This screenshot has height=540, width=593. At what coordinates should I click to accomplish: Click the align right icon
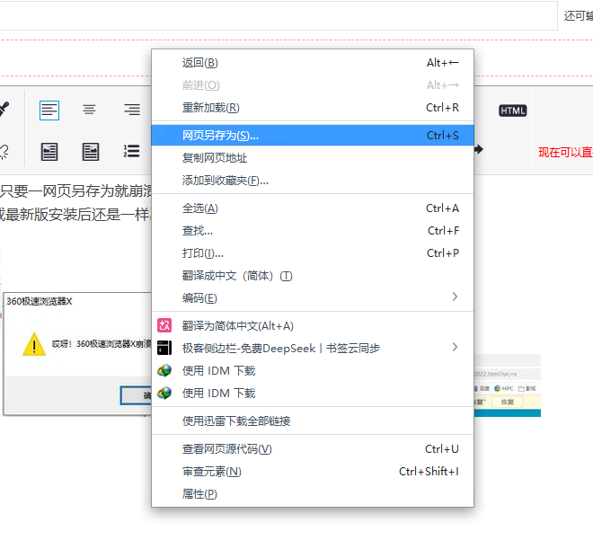coord(132,110)
